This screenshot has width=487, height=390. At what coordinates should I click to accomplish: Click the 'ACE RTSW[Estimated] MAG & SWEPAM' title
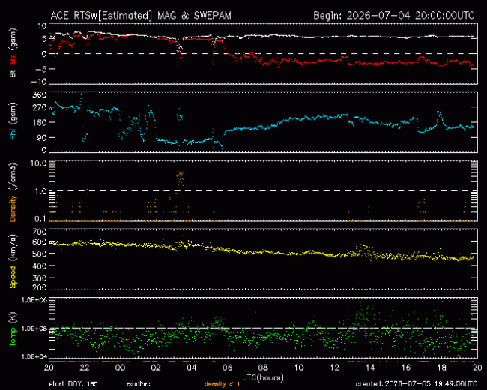tap(141, 16)
